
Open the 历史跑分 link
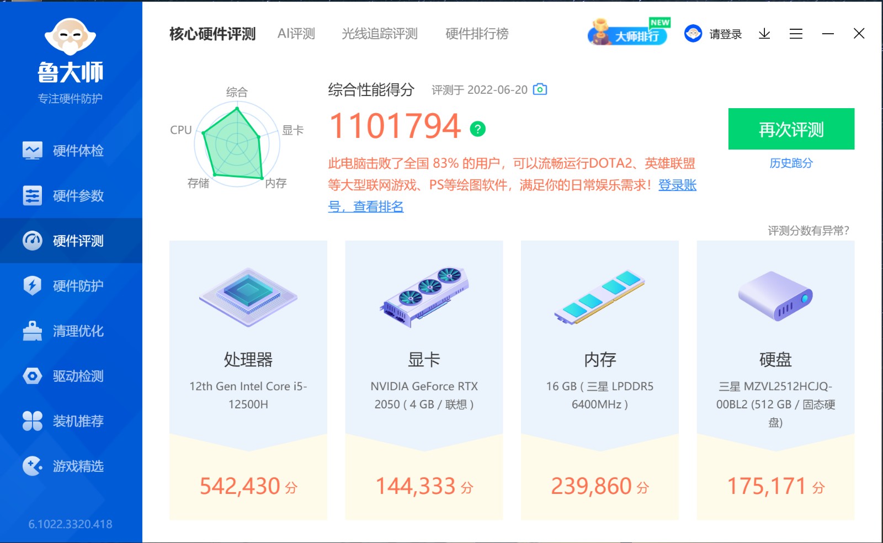791,163
